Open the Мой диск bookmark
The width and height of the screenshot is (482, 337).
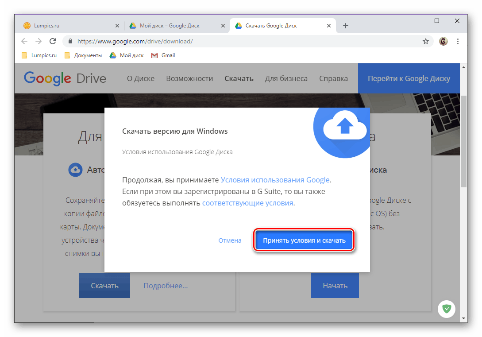[x=127, y=55]
